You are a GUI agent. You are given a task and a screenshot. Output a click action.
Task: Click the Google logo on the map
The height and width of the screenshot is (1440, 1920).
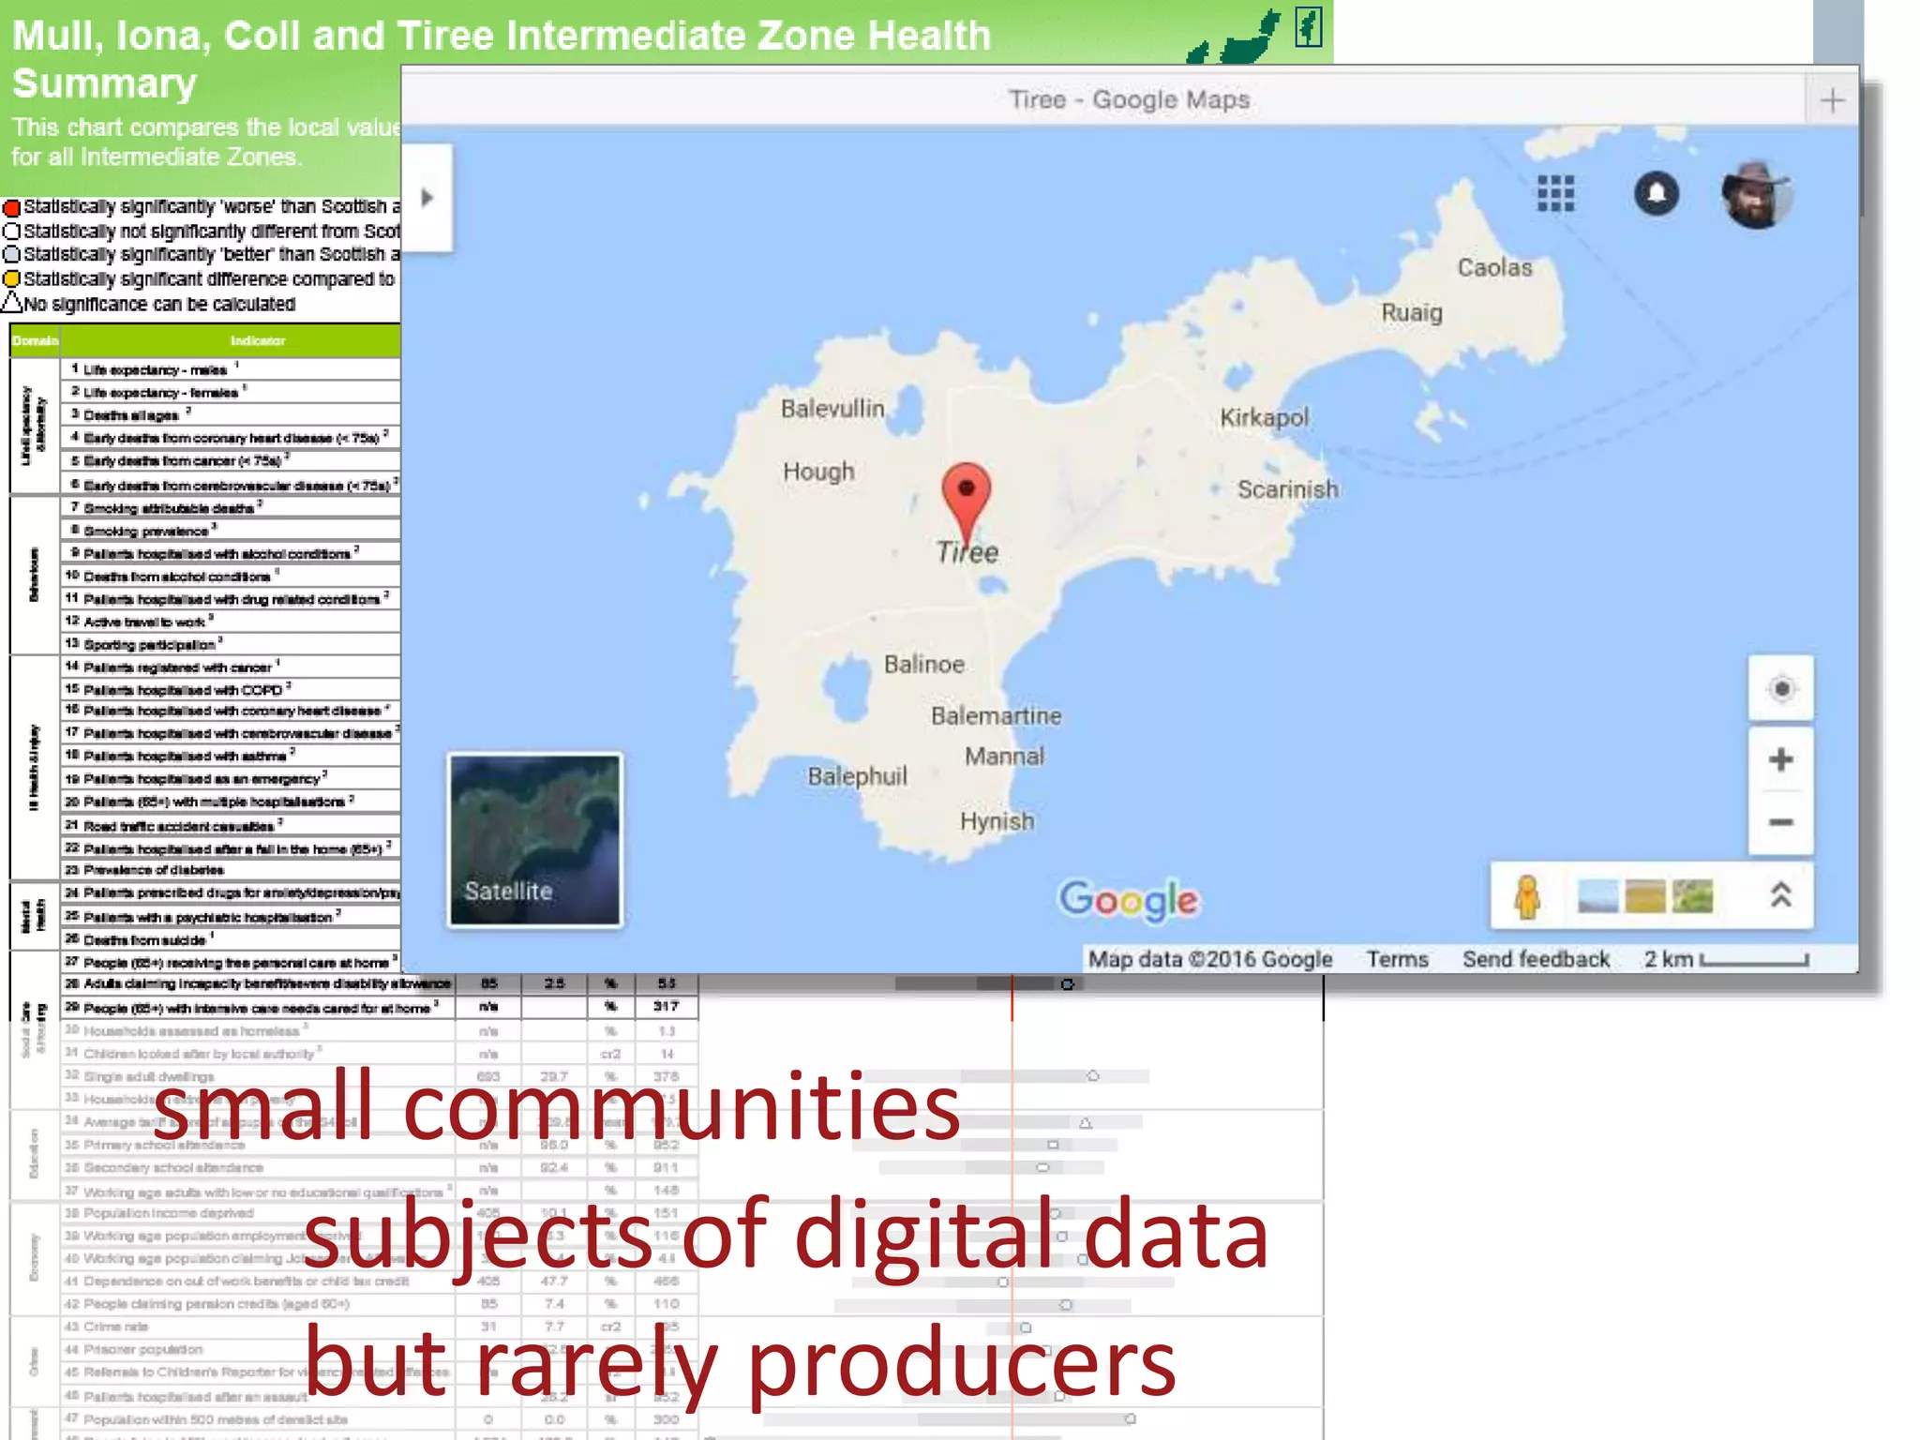(x=1128, y=899)
